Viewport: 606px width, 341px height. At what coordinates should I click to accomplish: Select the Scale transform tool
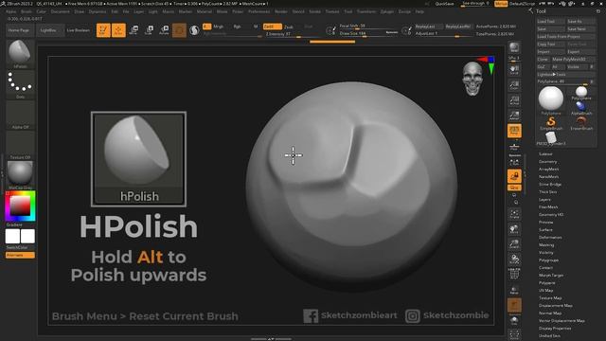pos(149,30)
